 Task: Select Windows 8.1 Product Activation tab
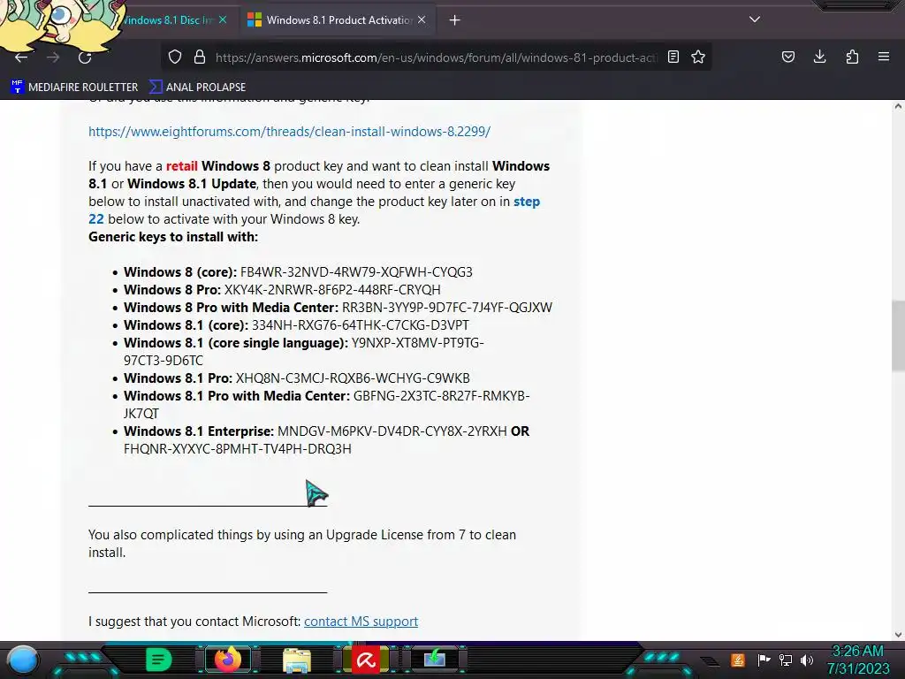tap(338, 20)
